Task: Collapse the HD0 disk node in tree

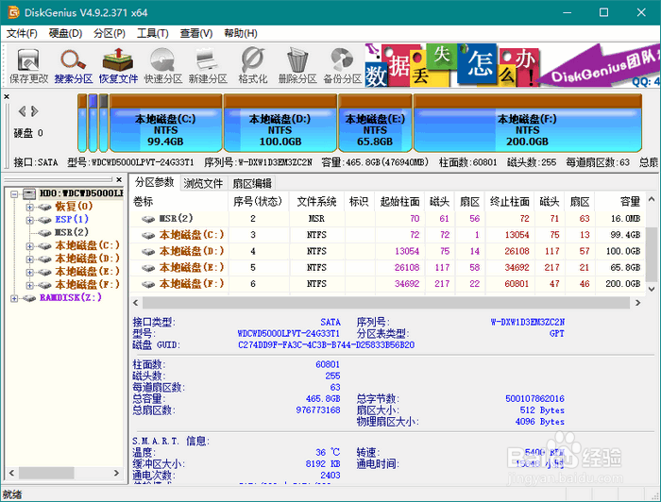Action: click(x=14, y=194)
